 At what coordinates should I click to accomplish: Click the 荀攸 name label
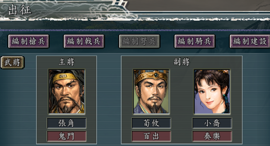point(151,123)
